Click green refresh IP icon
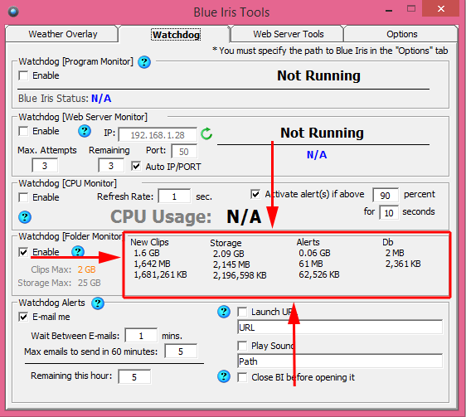Screen dimensions: 466x417 (x=206, y=133)
